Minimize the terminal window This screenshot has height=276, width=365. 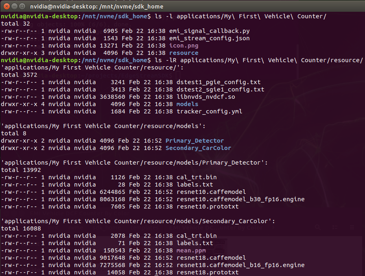pyautogui.click(x=14, y=6)
